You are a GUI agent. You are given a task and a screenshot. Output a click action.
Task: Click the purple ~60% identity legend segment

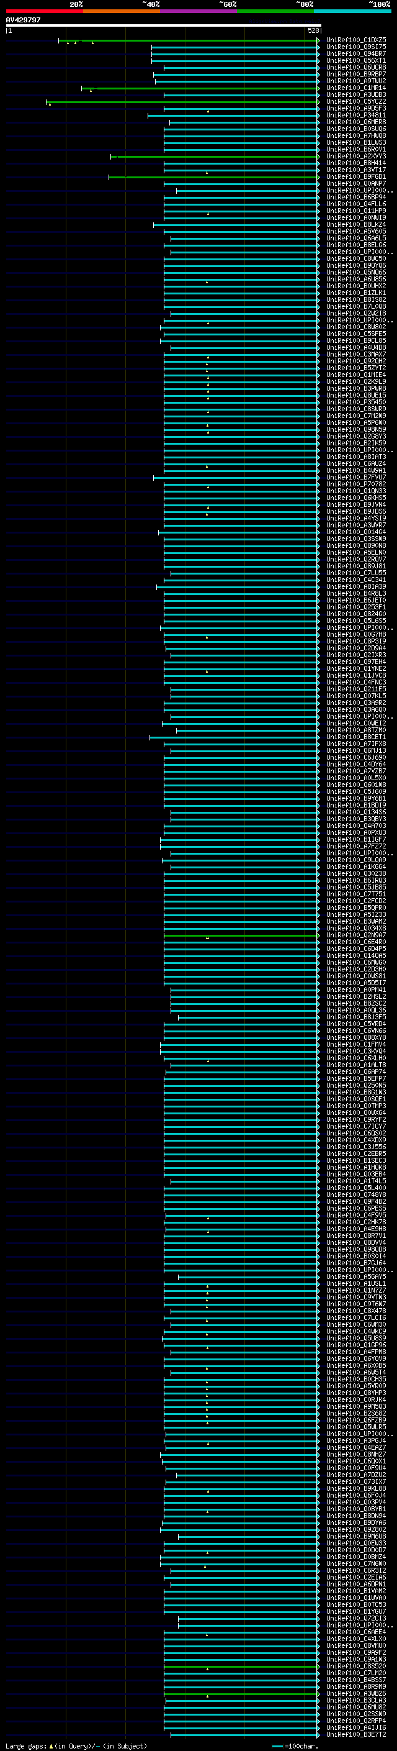199,11
